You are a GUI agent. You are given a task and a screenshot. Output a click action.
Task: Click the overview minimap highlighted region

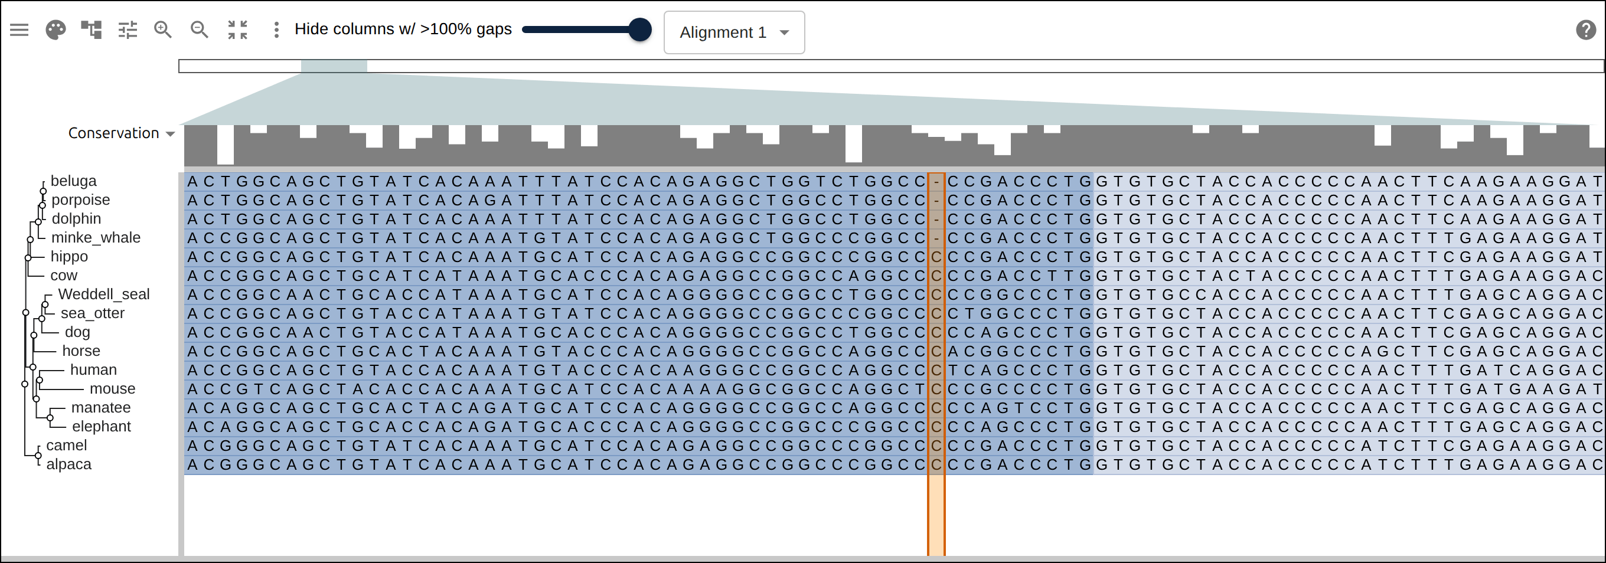coord(334,66)
